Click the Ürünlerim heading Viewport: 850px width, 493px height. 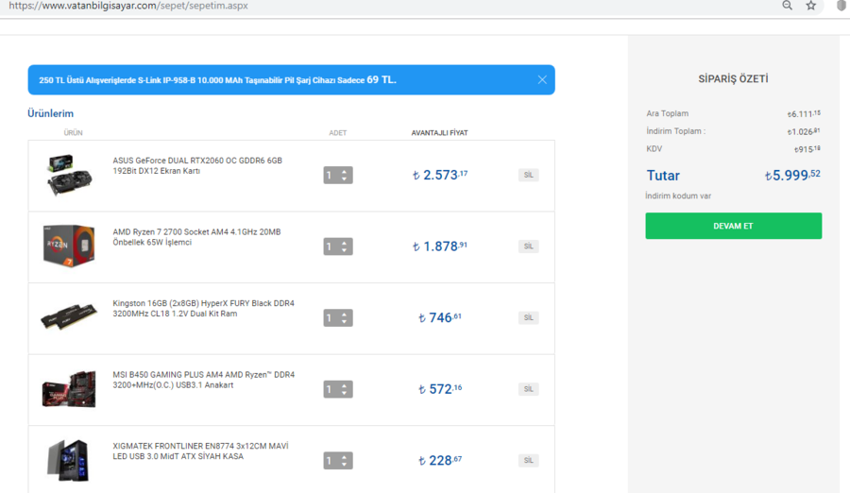(50, 113)
